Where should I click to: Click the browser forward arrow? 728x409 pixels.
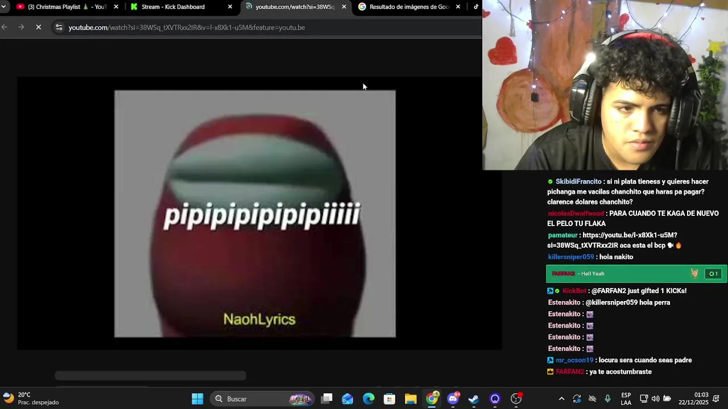(x=21, y=27)
